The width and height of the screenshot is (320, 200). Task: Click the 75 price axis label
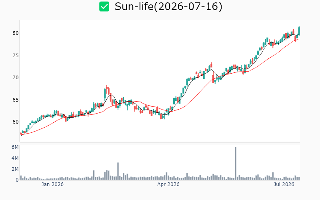16,56
